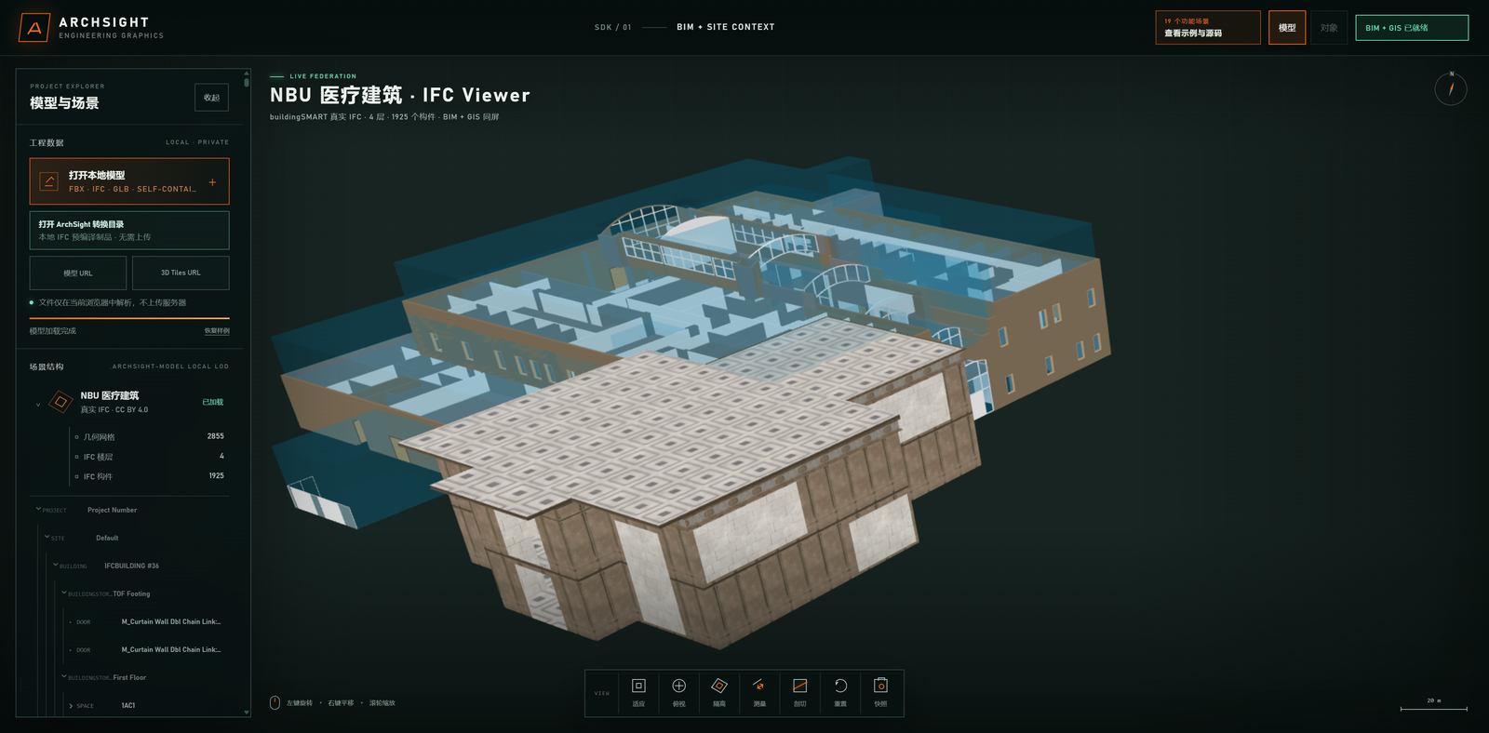Activate the 隔离 isolate tool
This screenshot has height=733, width=1489.
719,692
